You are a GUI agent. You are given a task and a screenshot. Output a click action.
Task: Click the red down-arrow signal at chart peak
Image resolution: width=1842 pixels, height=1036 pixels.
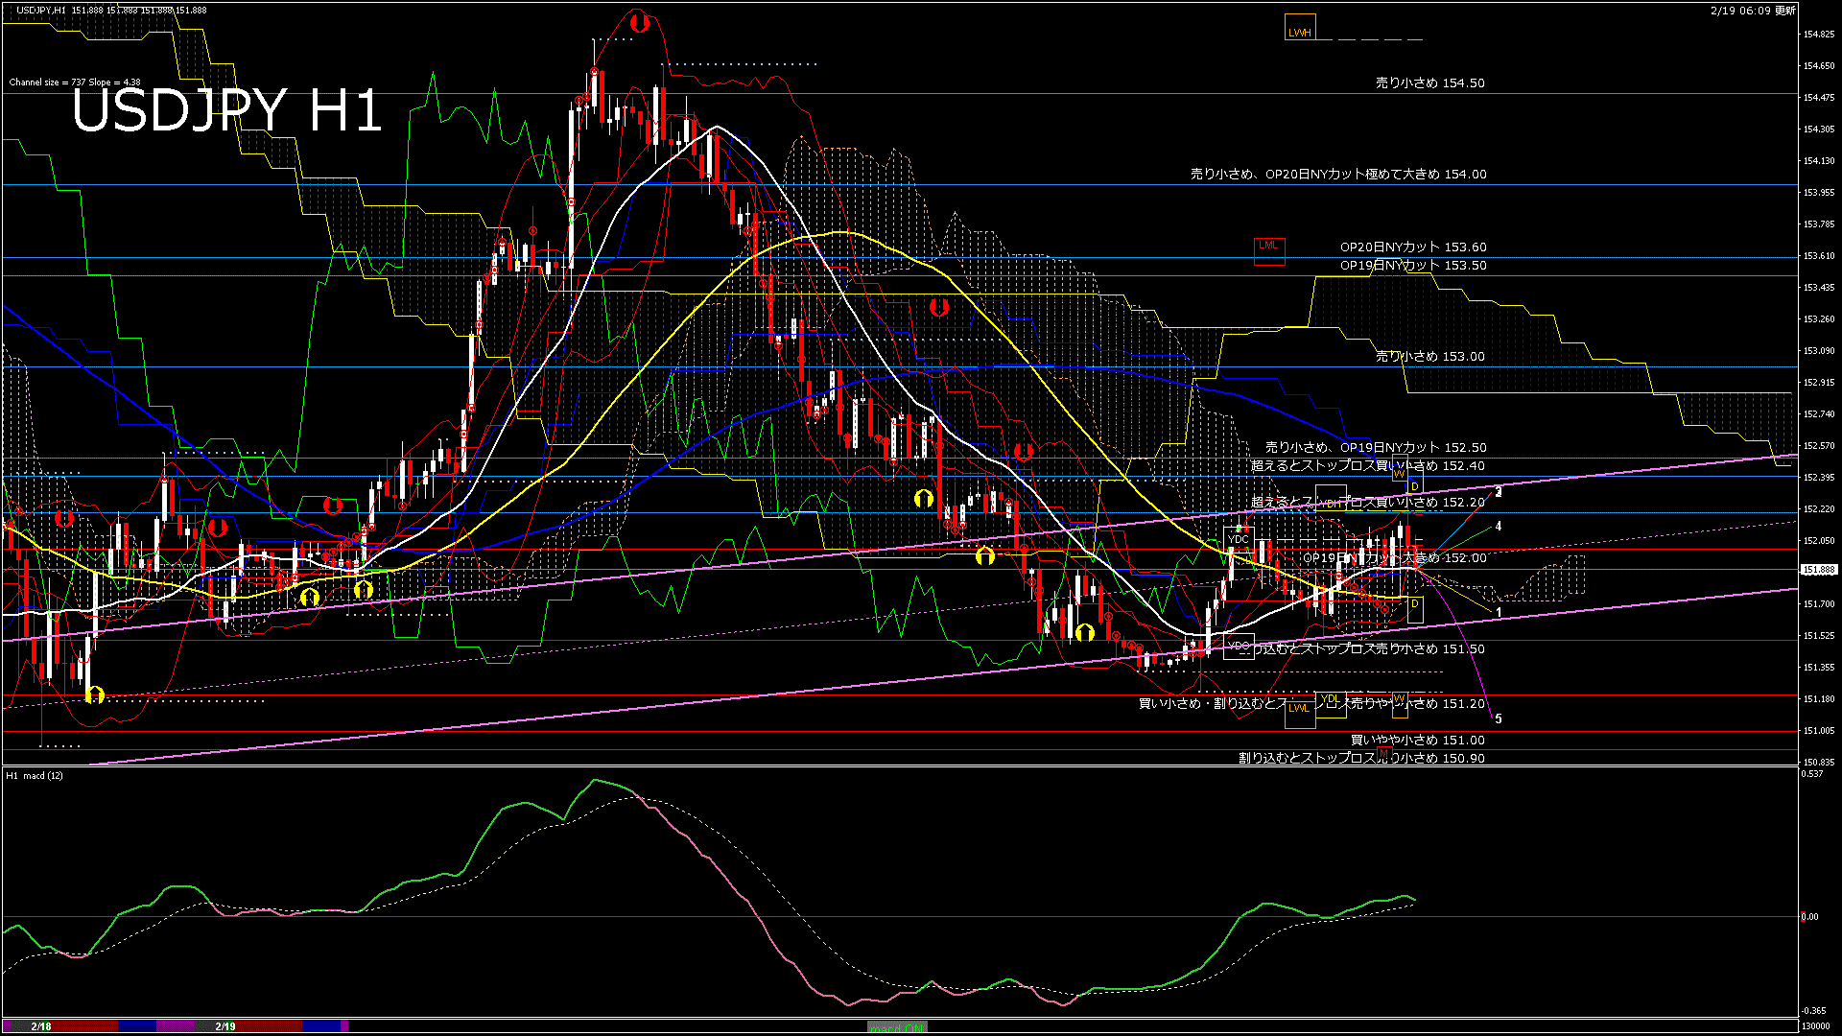[639, 23]
